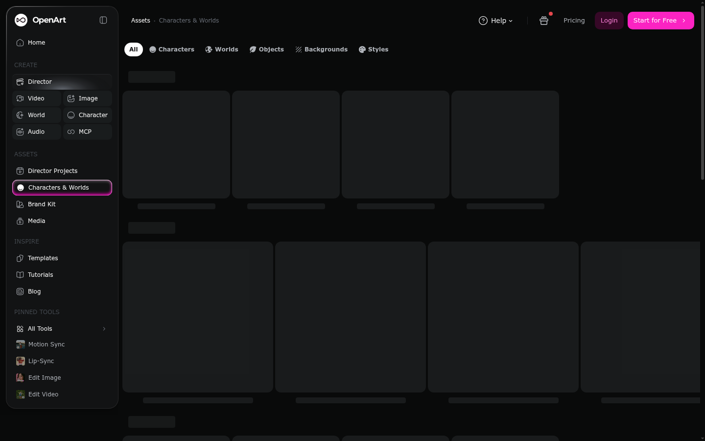Image resolution: width=705 pixels, height=441 pixels.
Task: Expand All Tools chevron in sidebar
Action: pyautogui.click(x=104, y=329)
